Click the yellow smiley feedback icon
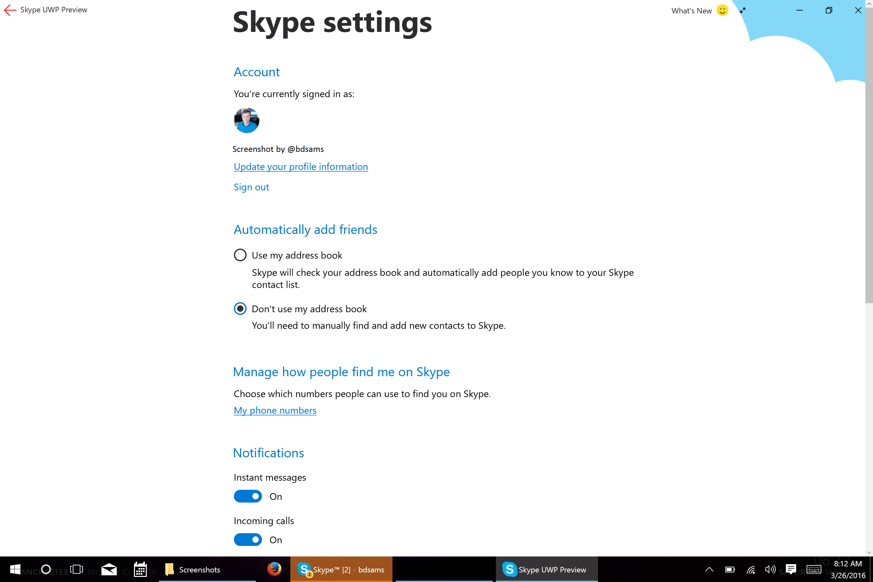873x582 pixels. pyautogui.click(x=722, y=10)
